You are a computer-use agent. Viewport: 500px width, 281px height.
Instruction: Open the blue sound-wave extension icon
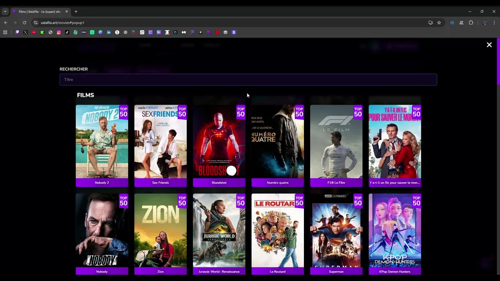[452, 23]
